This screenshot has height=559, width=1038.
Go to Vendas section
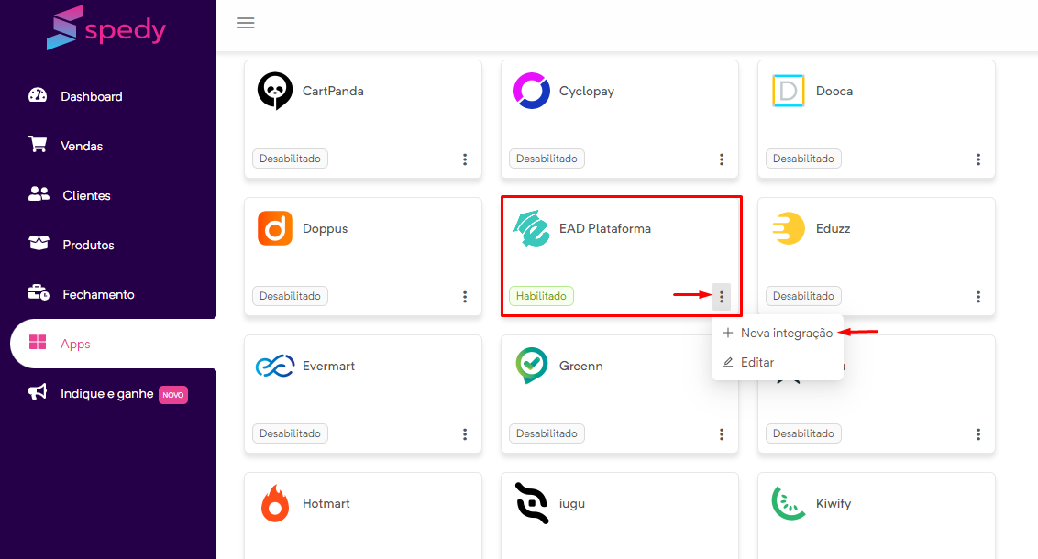click(x=82, y=147)
